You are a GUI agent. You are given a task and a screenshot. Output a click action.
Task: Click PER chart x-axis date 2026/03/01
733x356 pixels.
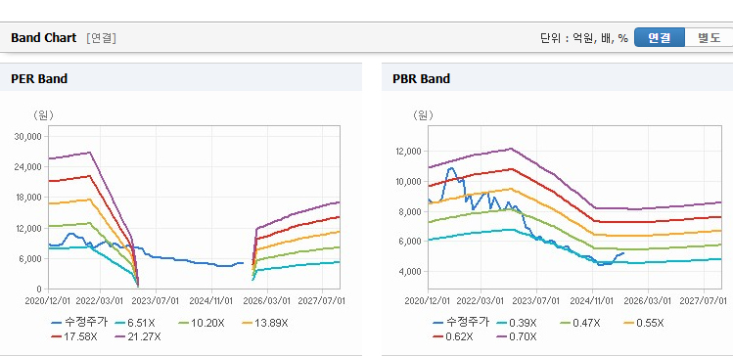click(266, 300)
